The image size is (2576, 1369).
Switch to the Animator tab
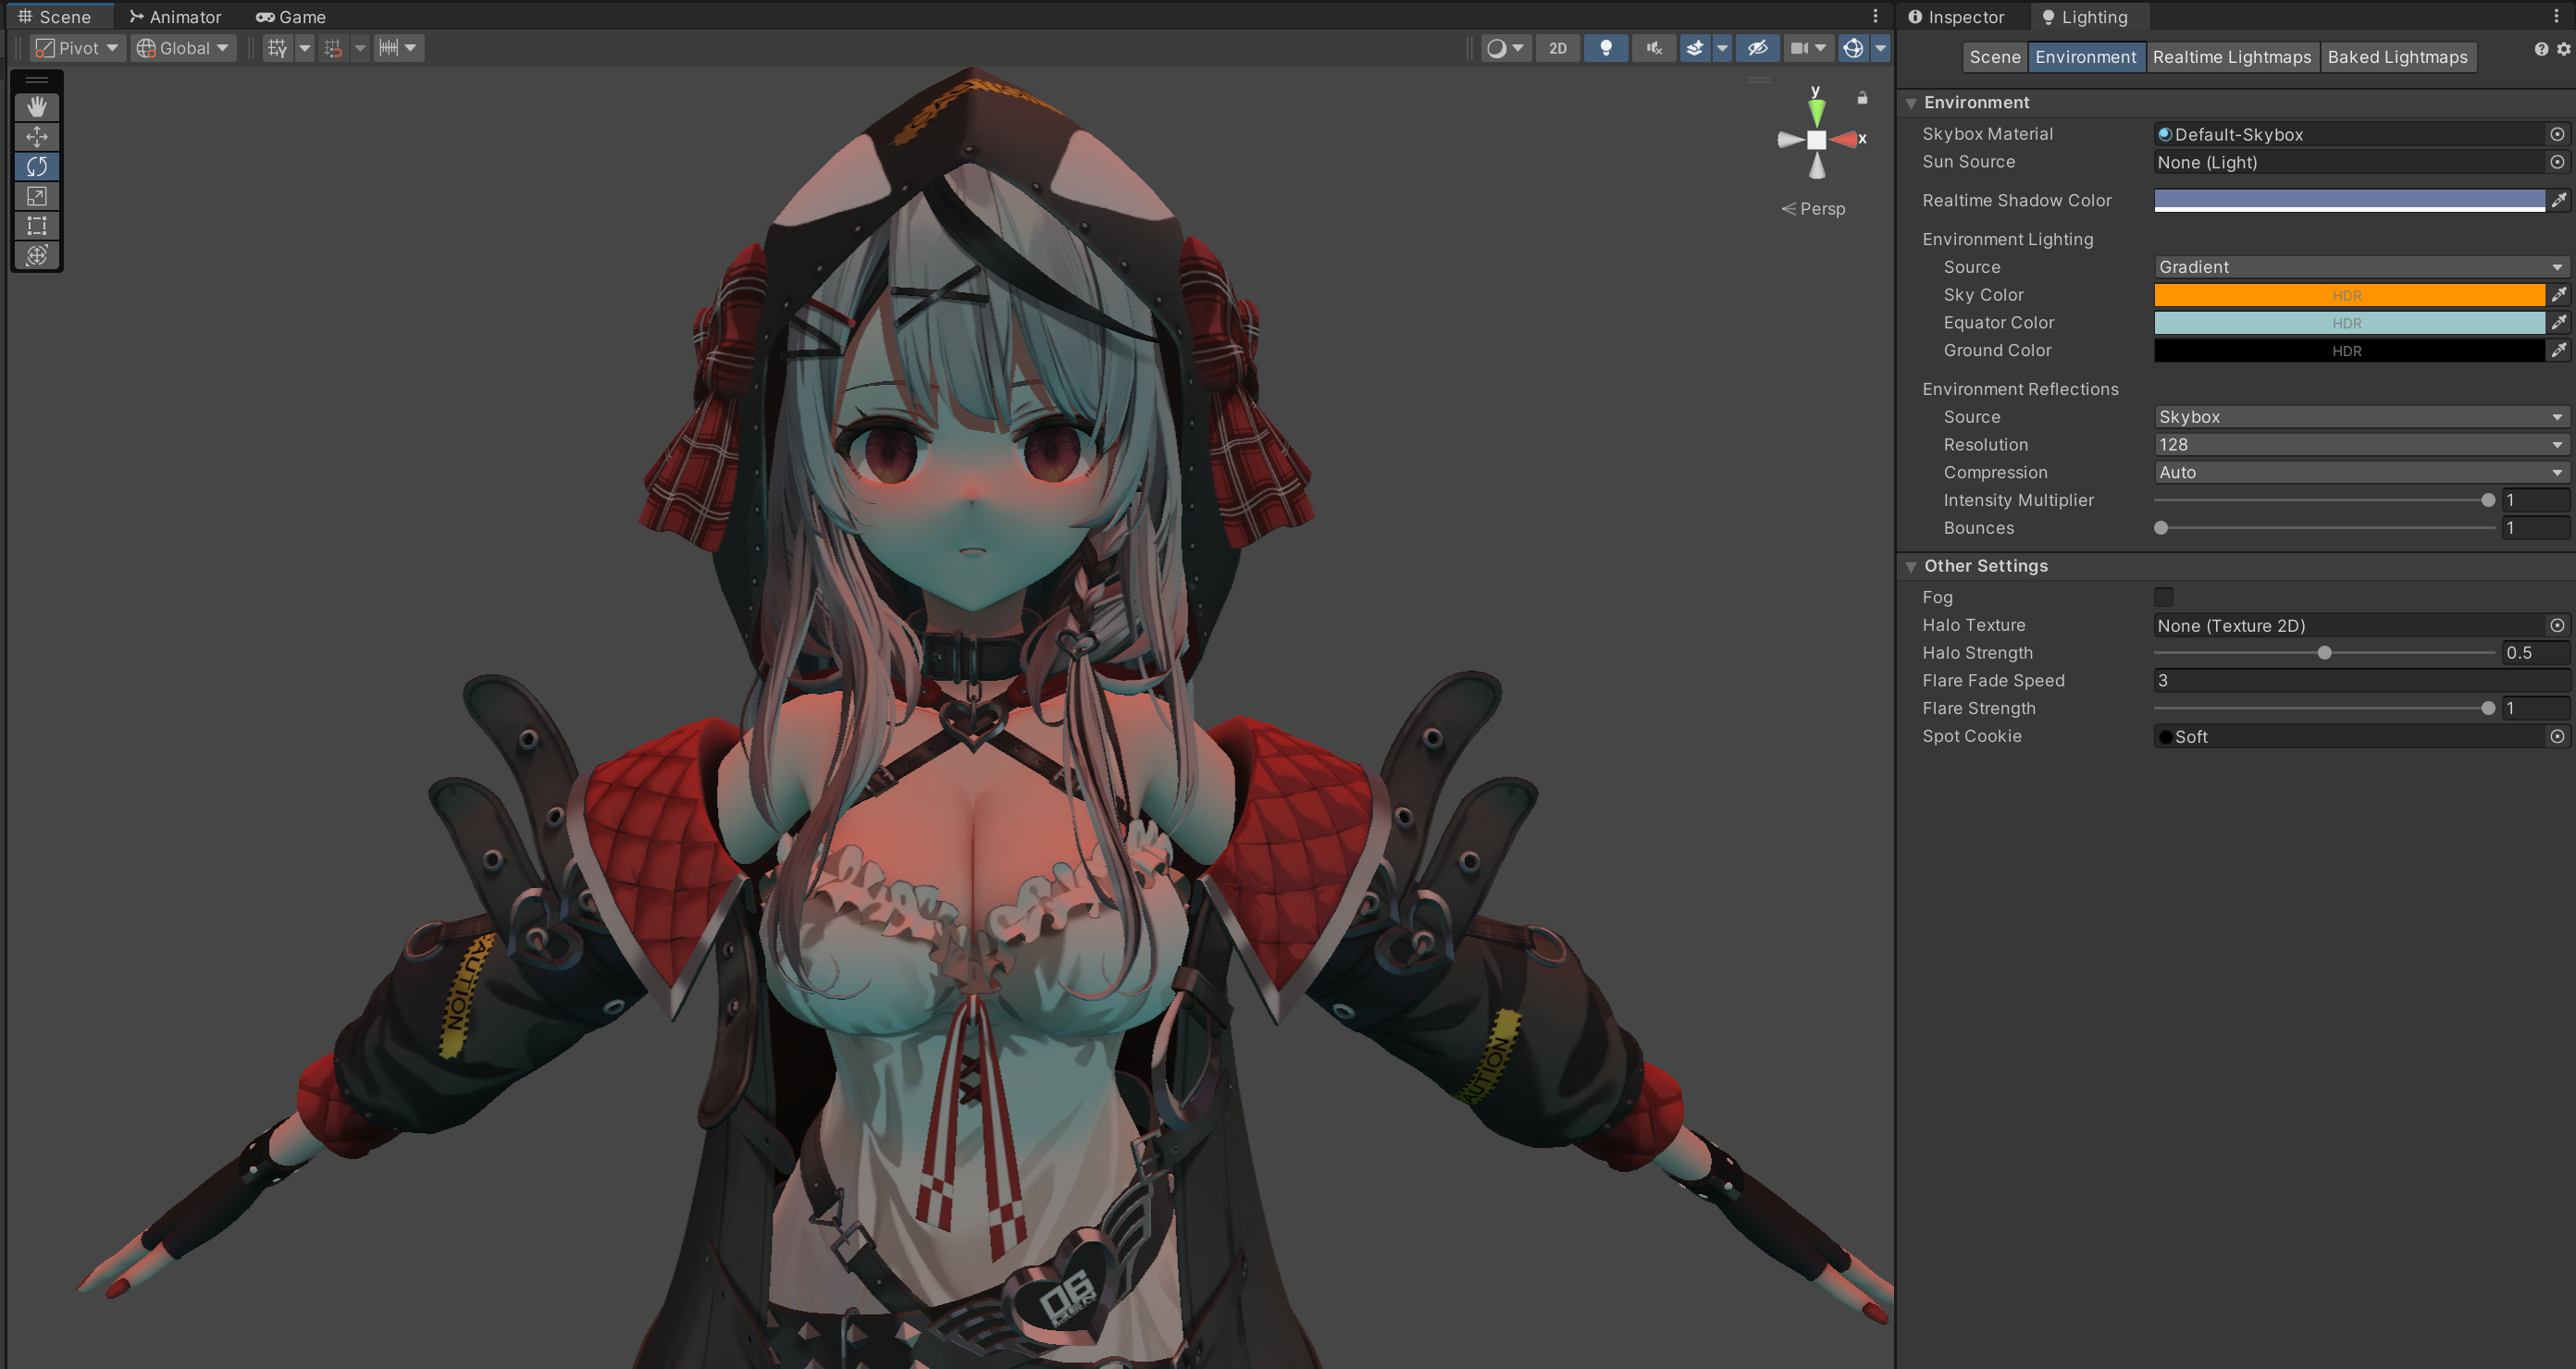(176, 17)
